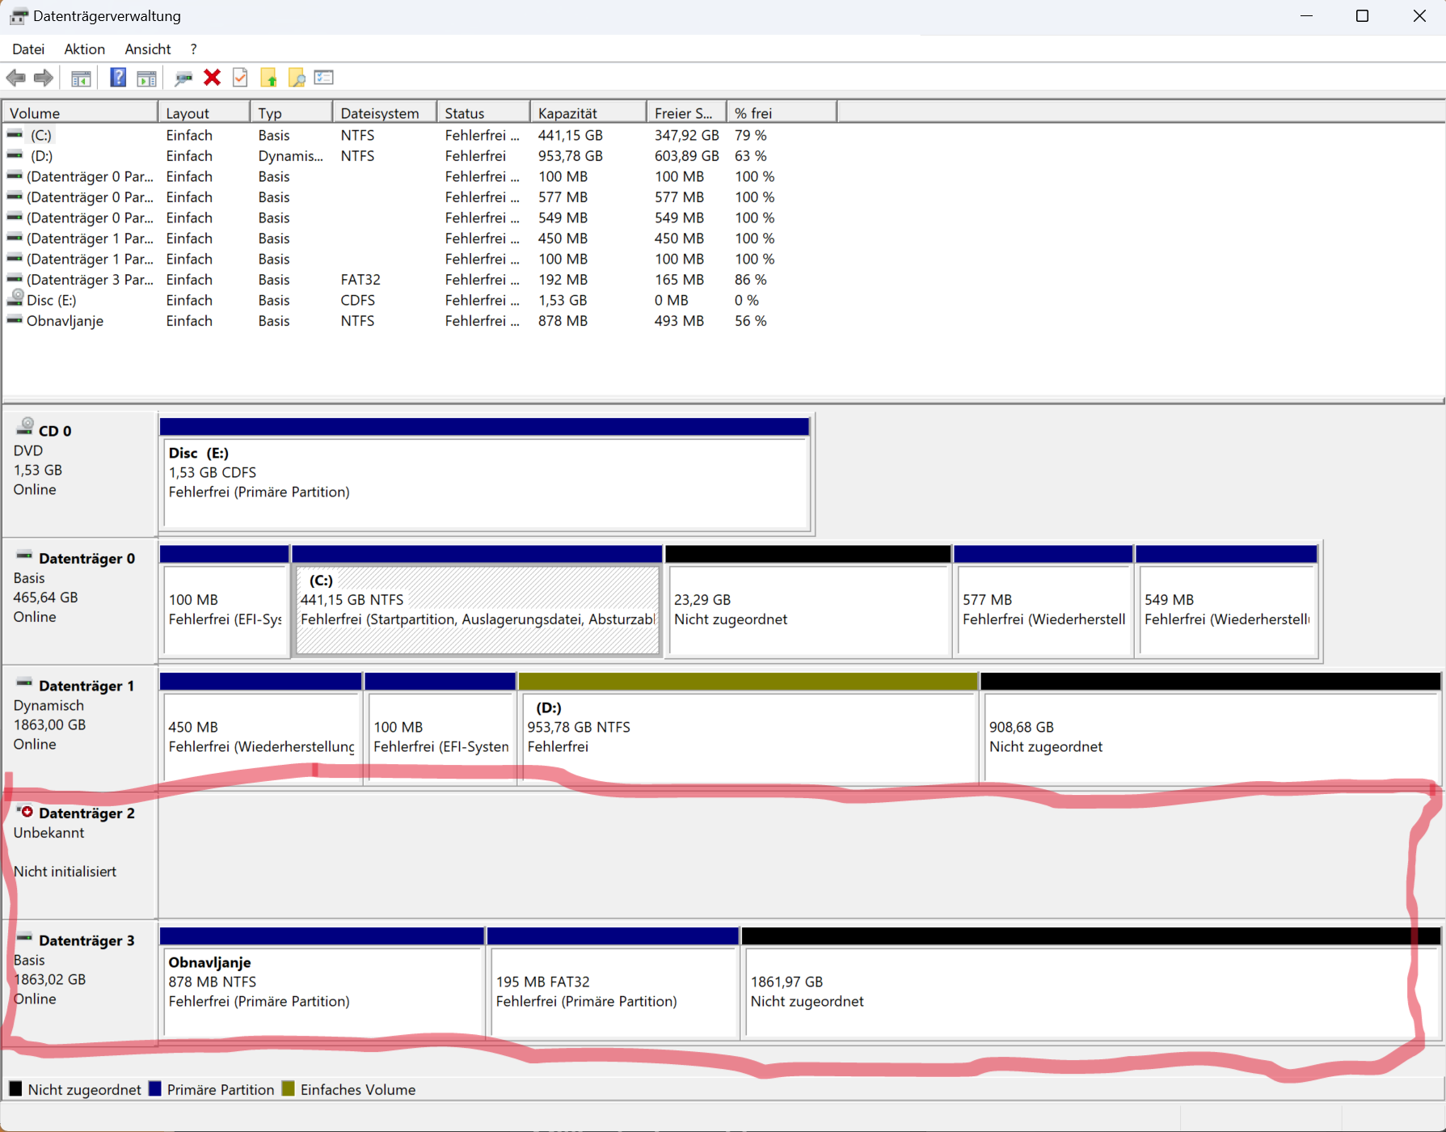The image size is (1446, 1132).
Task: Click the '603,89 GB' free space cell
Action: tap(687, 156)
